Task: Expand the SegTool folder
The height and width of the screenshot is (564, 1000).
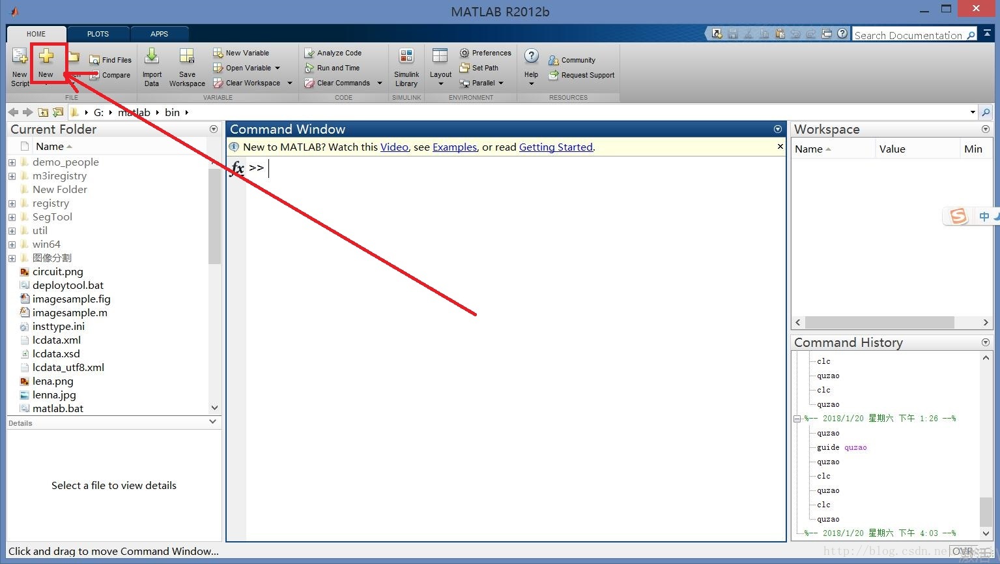Action: (12, 217)
